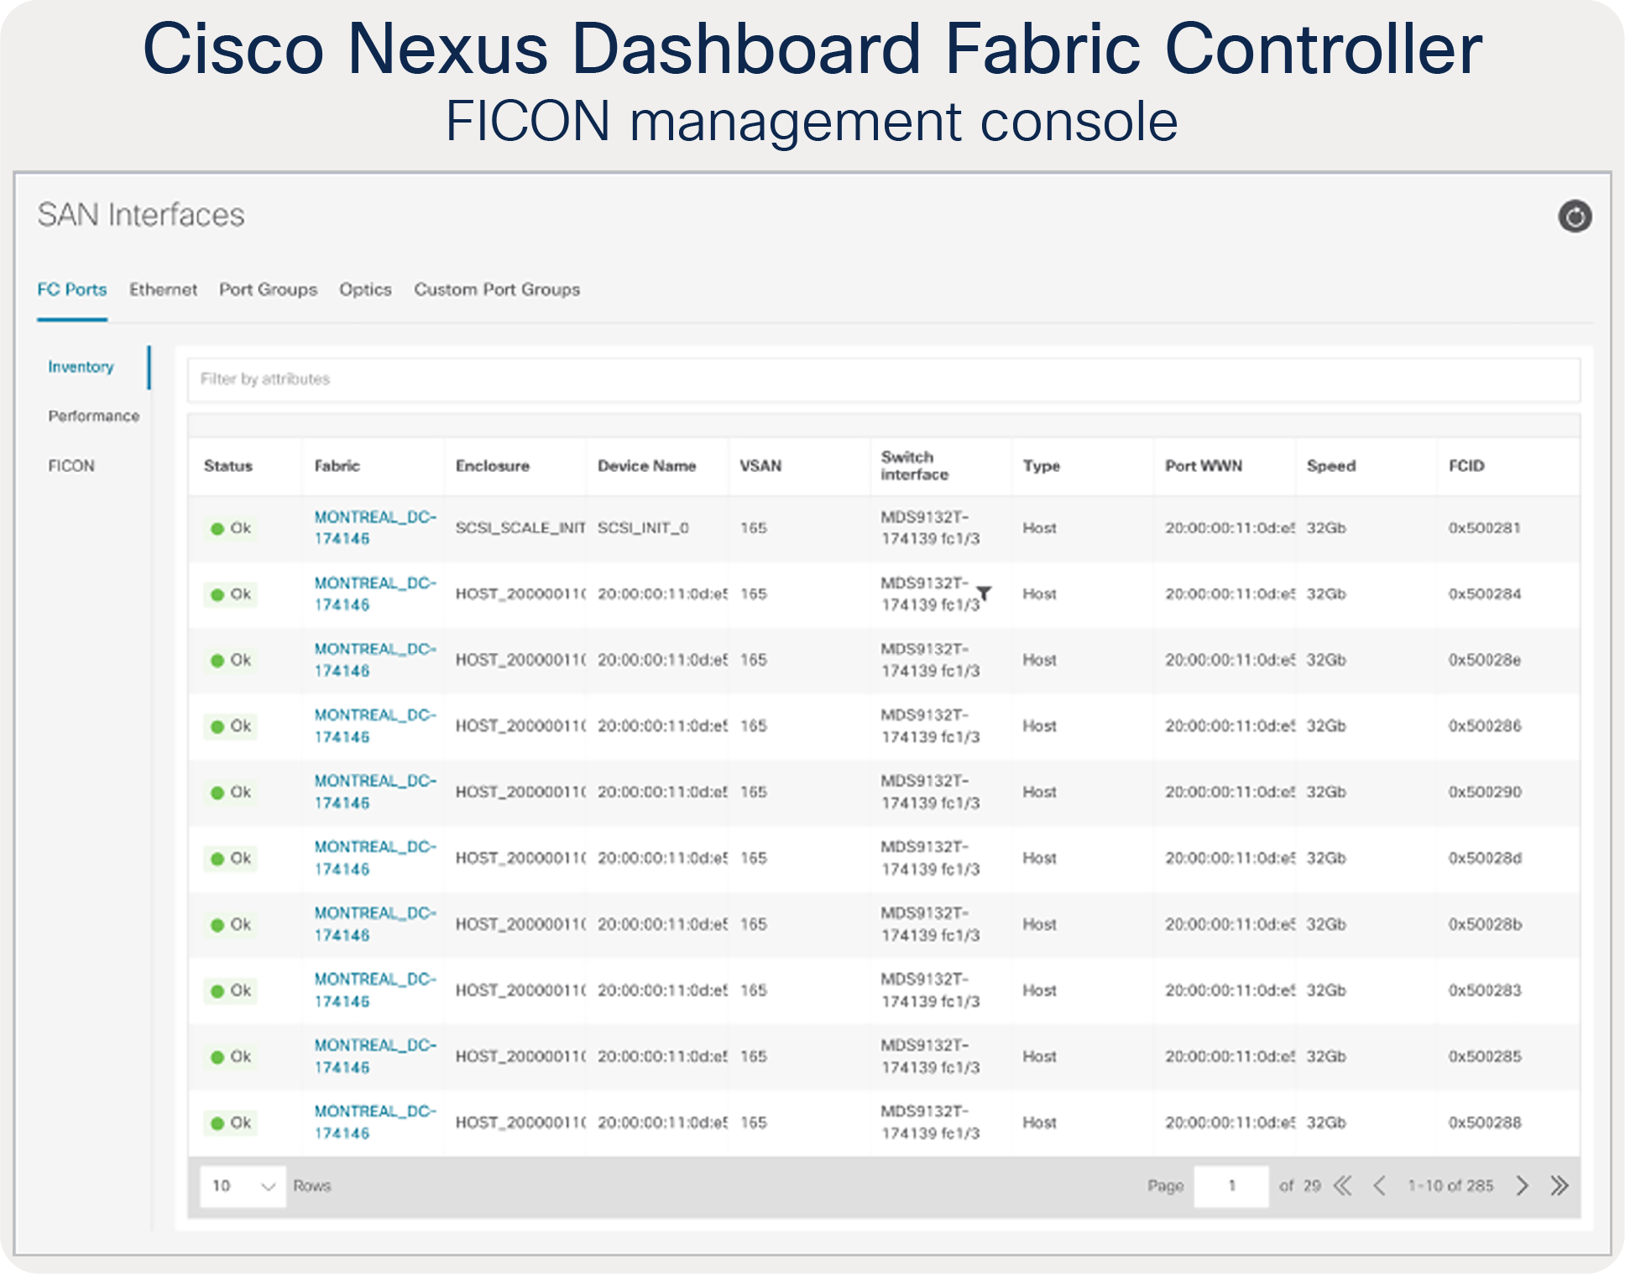Open MONTREAL_DC fabric link for FCID 0x50028d
The image size is (1625, 1274).
click(375, 859)
